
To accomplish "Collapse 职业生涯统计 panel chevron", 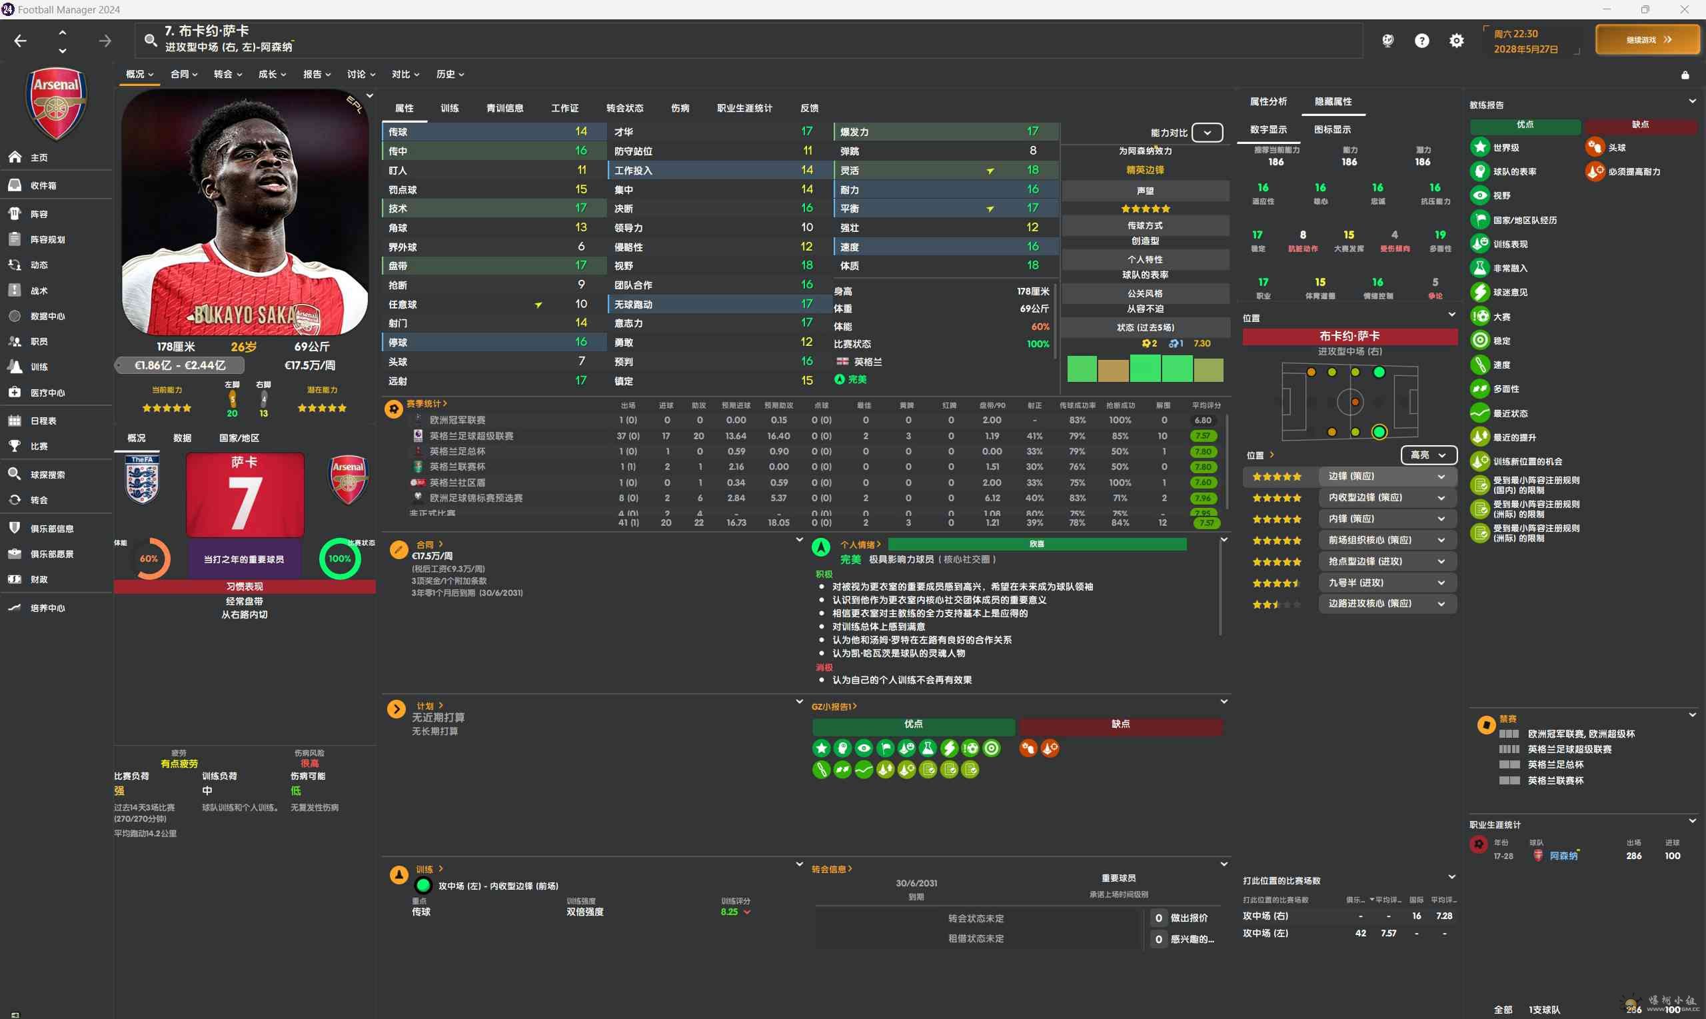I will point(1692,821).
